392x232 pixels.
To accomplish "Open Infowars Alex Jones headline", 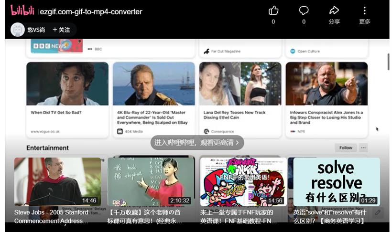I will (x=326, y=117).
